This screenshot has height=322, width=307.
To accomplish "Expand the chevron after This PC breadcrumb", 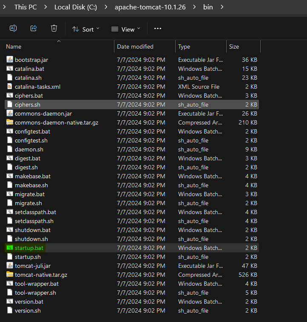I will click(46, 7).
